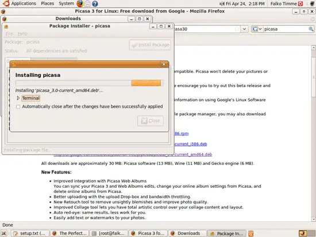
Task: Open the Places menu in top panel
Action: (x=47, y=3)
